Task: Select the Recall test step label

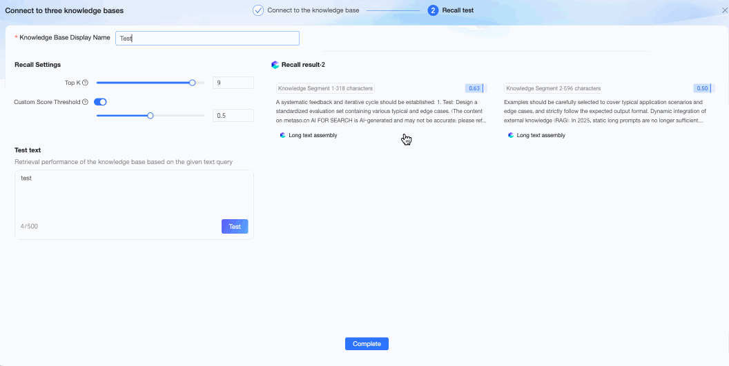Action: coord(458,10)
